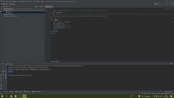The image size is (174, 98).
Task: Clear Run output with trash icon
Action: (x=6, y=78)
